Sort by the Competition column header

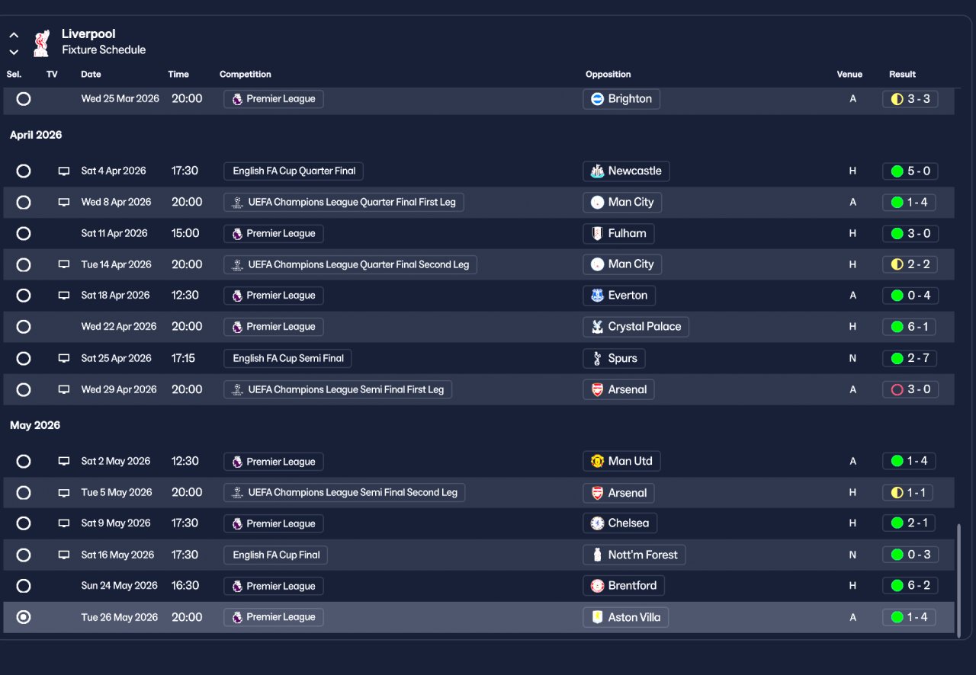pyautogui.click(x=246, y=75)
